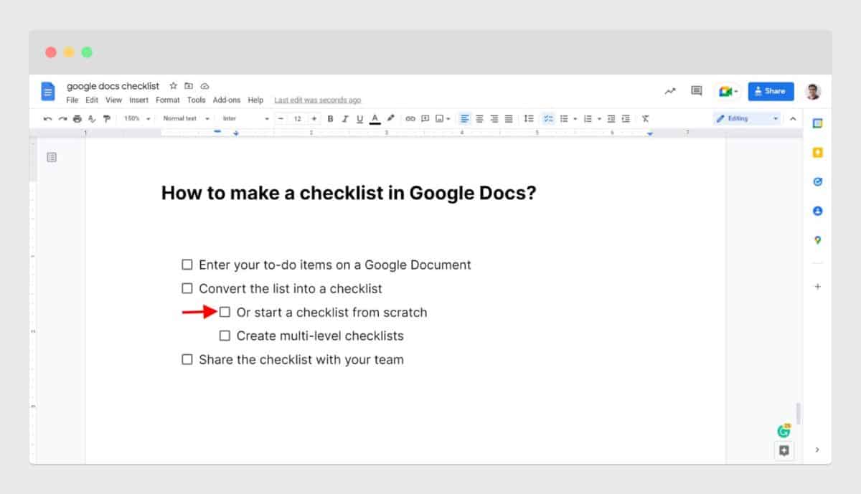
Task: Open Google Tasks in the side panel
Action: [817, 181]
